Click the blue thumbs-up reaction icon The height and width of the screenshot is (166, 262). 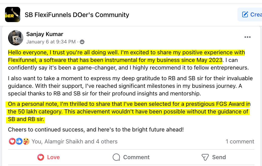coord(19,141)
